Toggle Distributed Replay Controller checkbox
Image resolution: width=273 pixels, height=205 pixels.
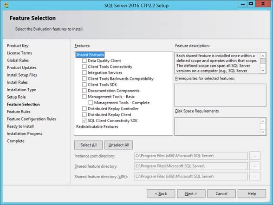tap(84, 109)
